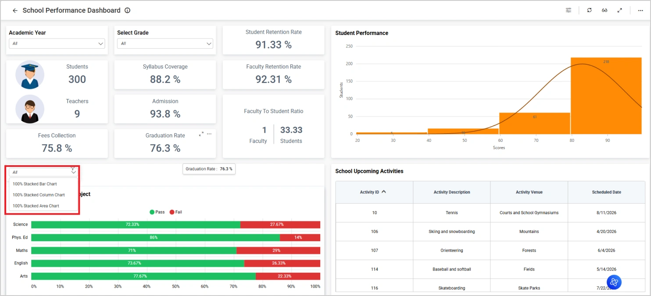Click the Admission 93.8 % value
This screenshot has height=296, width=651.
pyautogui.click(x=165, y=114)
